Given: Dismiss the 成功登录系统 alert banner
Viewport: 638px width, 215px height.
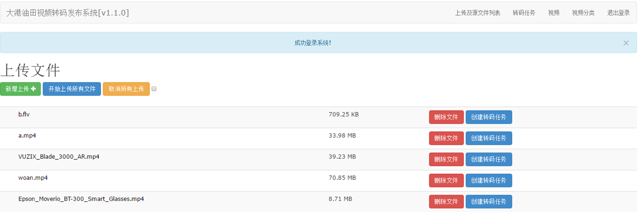Looking at the screenshot, I should (x=626, y=43).
